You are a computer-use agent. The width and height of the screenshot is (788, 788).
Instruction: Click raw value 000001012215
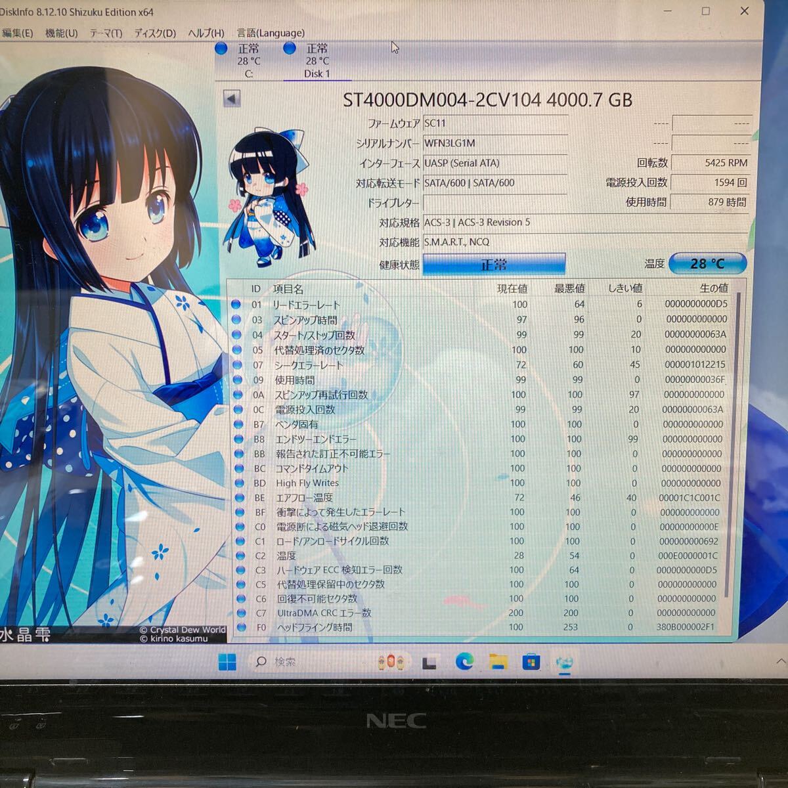pos(695,364)
